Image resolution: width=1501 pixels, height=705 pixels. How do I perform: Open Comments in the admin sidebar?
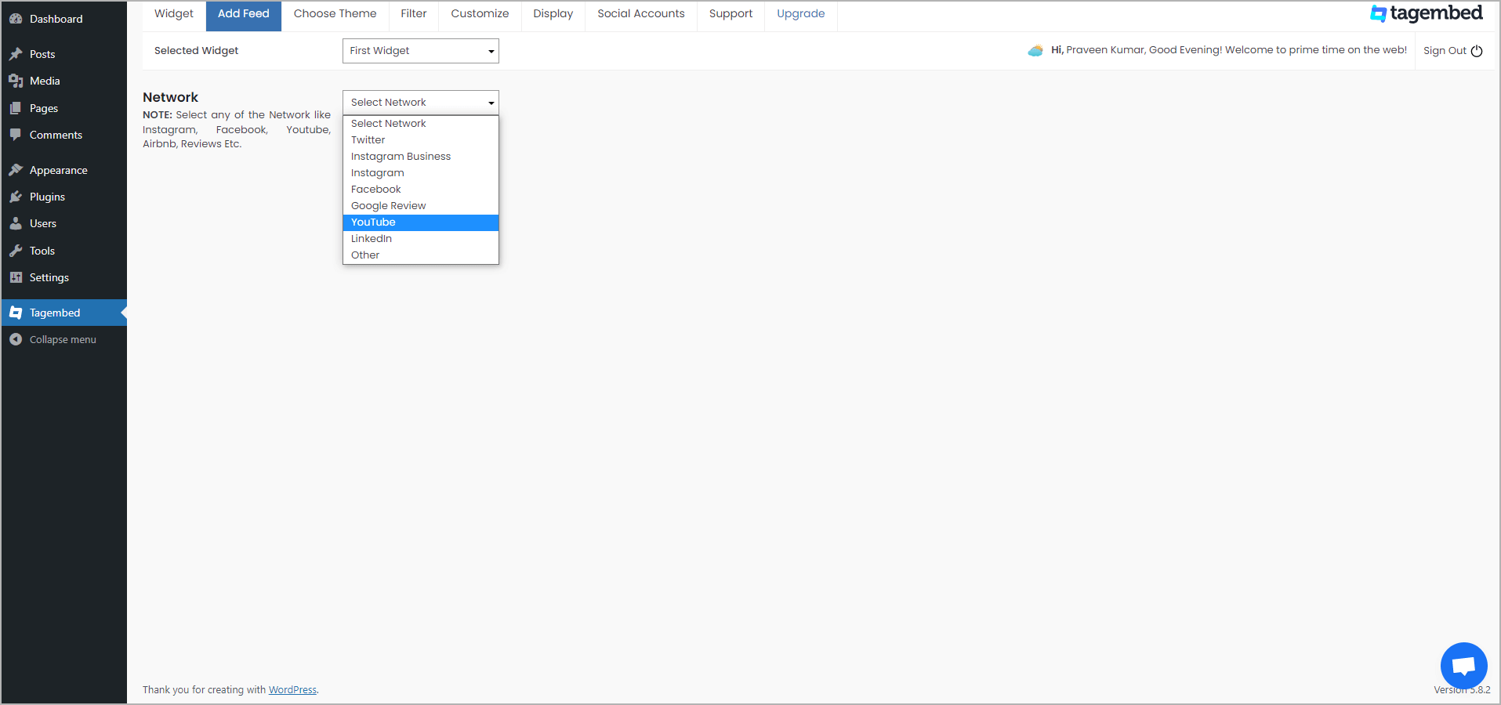[x=63, y=135]
